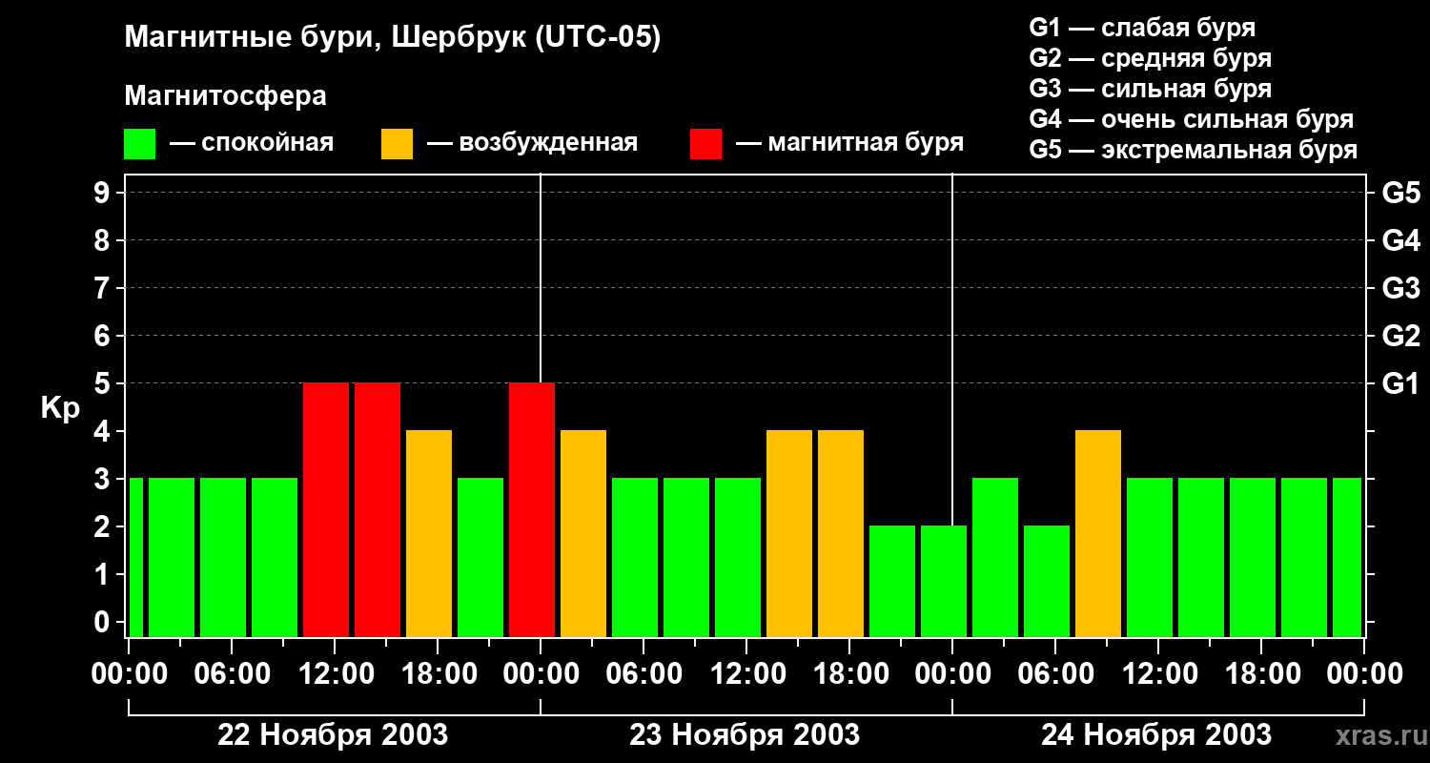Click the 9 on the Kp axis
The height and width of the screenshot is (763, 1430).
coord(104,193)
